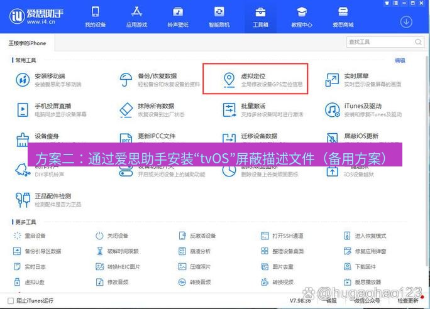430x309 pixels.
Task: Open the 修改音频 edit audio tool
Action: (x=112, y=282)
